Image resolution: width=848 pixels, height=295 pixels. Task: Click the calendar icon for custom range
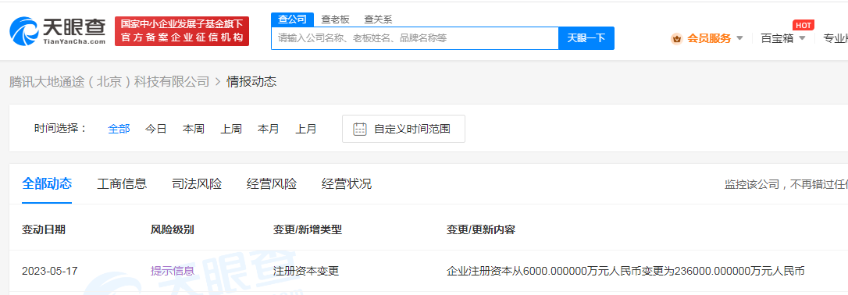(360, 129)
